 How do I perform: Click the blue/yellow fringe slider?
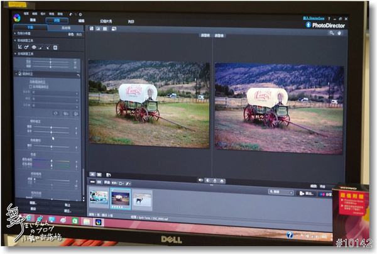(52, 160)
